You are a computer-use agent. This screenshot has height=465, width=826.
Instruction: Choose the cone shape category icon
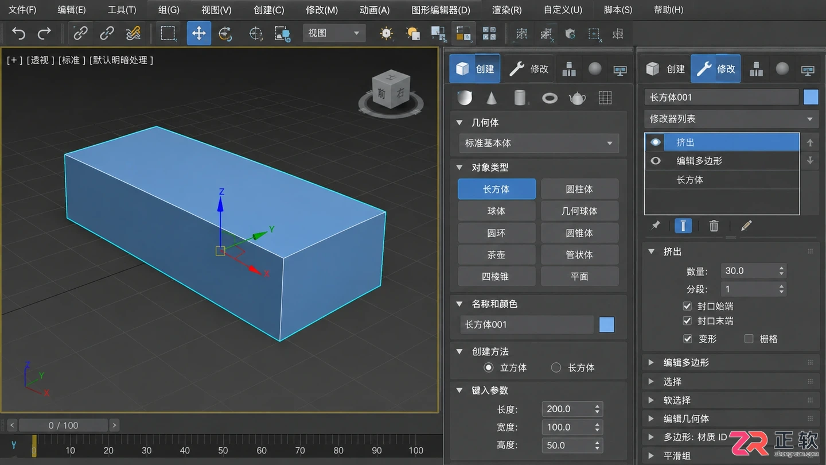point(492,98)
